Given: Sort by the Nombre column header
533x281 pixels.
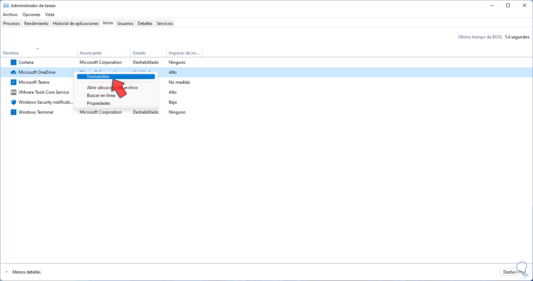Looking at the screenshot, I should pos(39,52).
